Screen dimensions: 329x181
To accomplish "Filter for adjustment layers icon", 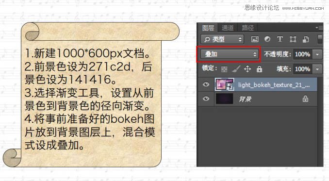I will coord(267,39).
